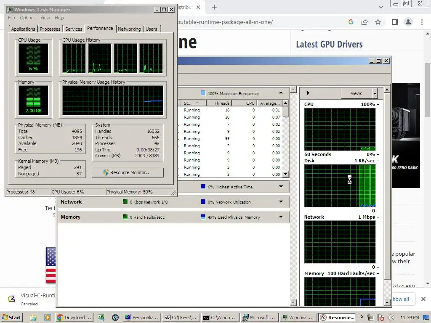
Task: Launch Windows Media Player from taskbar
Action: 48,318
